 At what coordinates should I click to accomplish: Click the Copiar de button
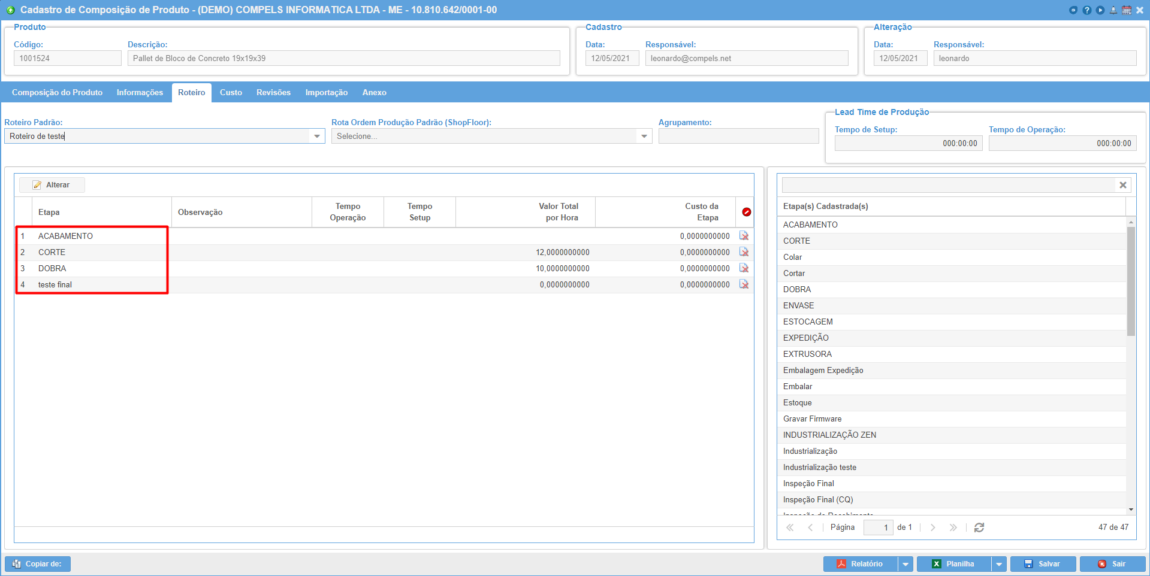[x=38, y=564]
